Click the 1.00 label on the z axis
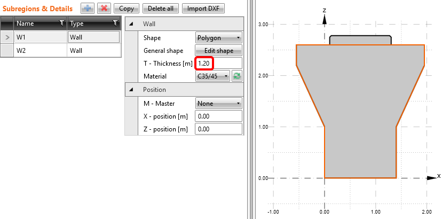Image resolution: width=442 pixels, height=219 pixels. click(263, 127)
